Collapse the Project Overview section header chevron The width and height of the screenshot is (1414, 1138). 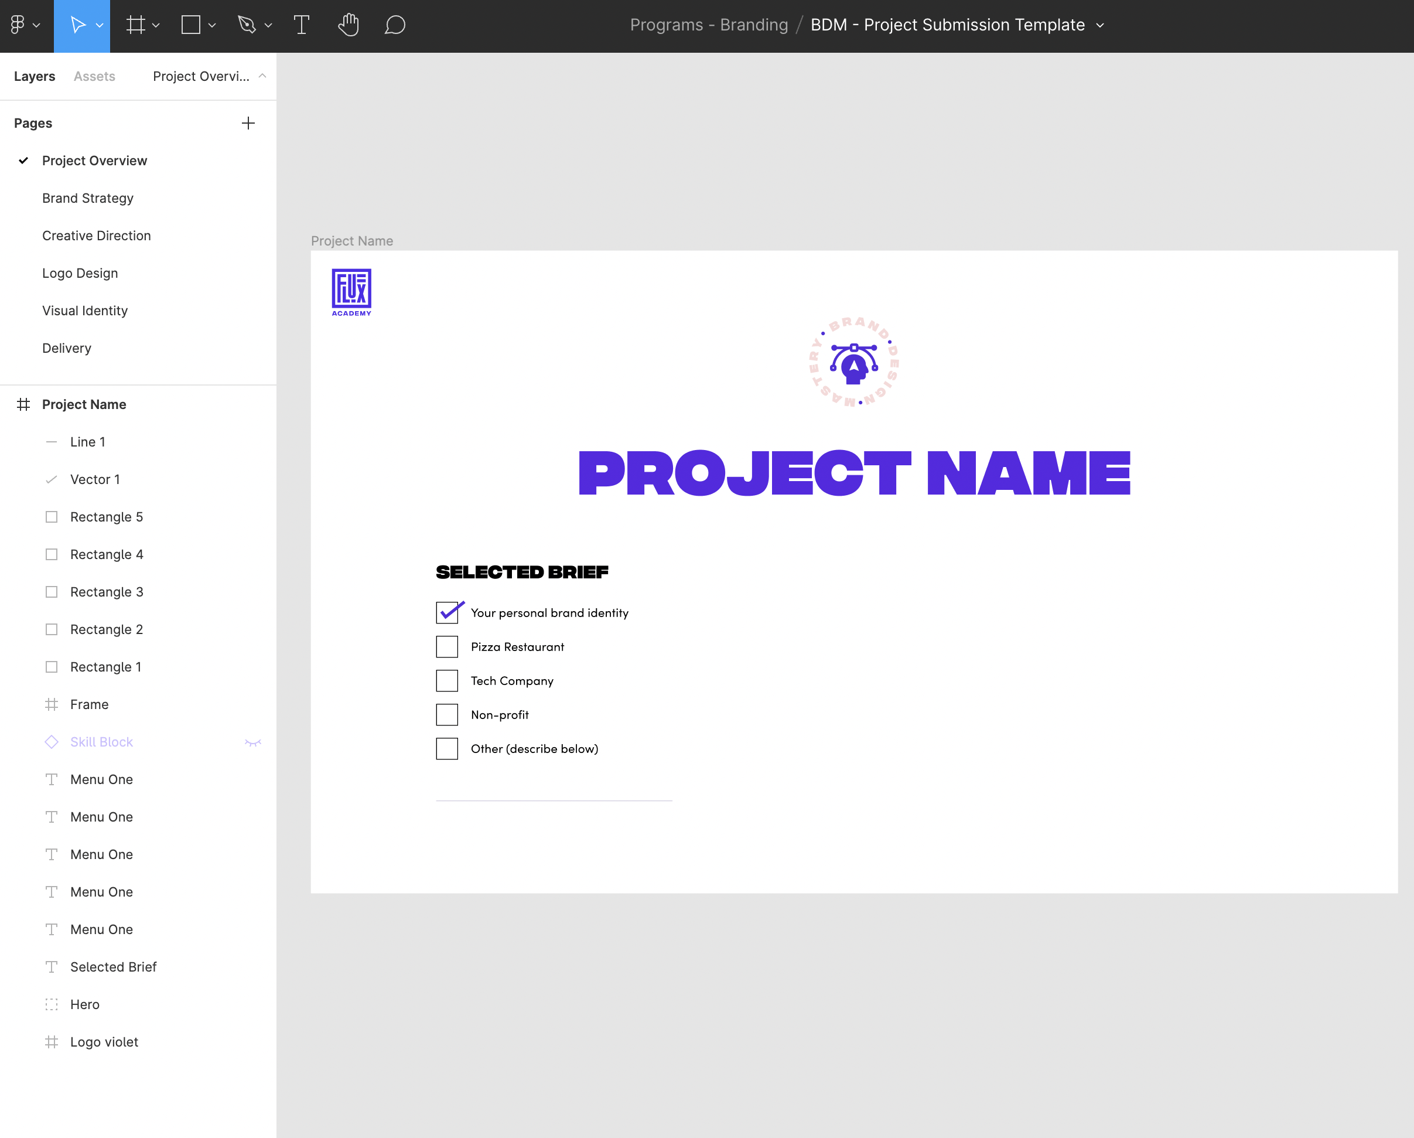(x=262, y=76)
